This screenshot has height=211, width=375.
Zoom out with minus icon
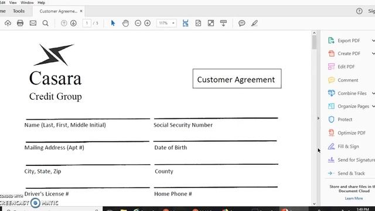(138, 23)
